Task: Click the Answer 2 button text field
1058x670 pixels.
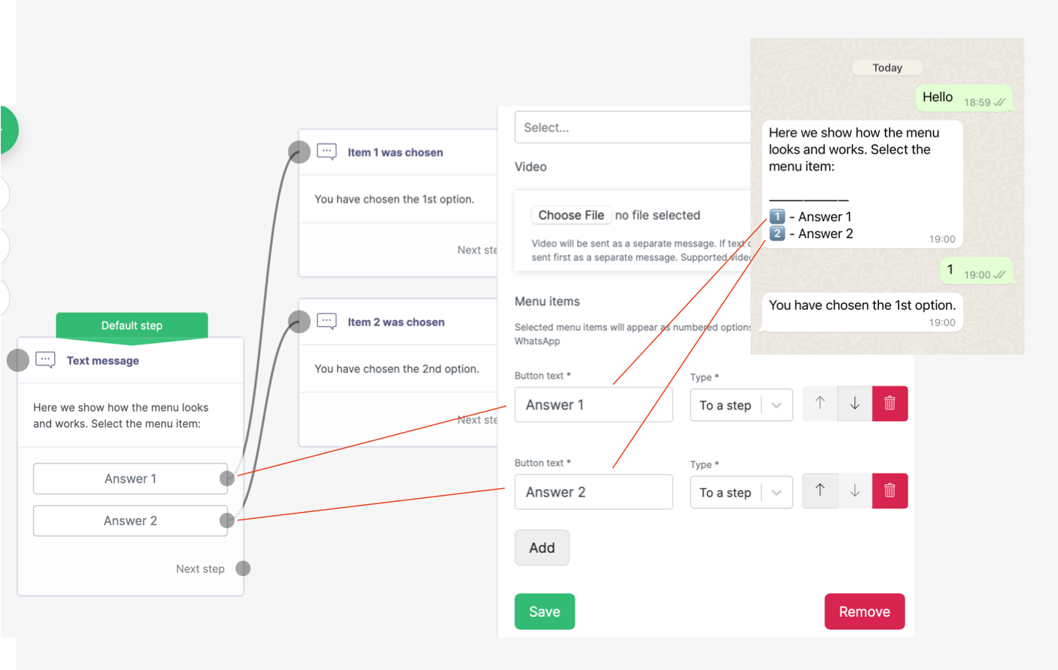Action: (x=593, y=492)
